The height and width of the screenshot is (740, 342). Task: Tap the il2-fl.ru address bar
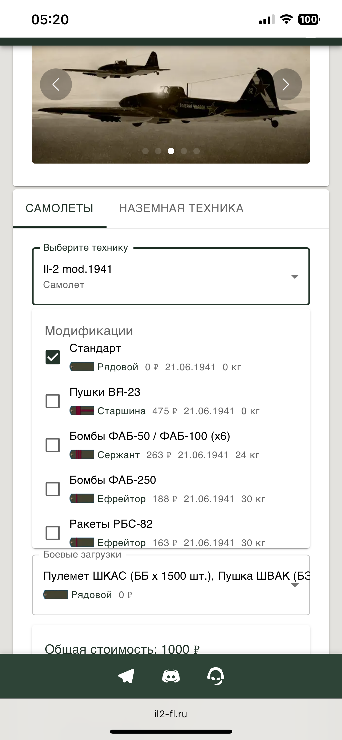(x=171, y=714)
